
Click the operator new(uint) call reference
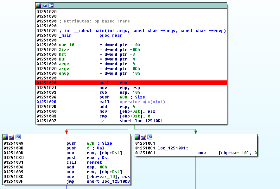(x=142, y=102)
